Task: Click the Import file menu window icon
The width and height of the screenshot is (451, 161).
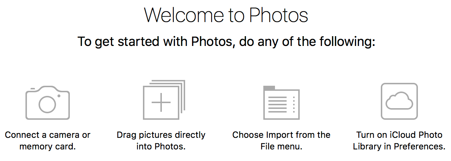Action: click(282, 103)
